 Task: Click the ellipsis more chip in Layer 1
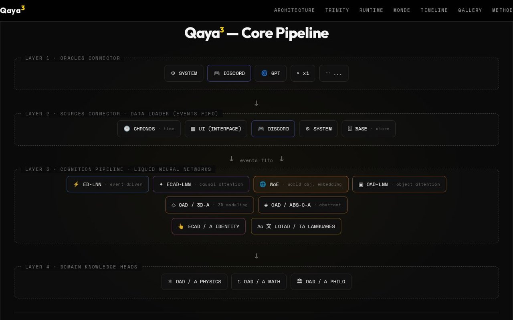point(334,73)
